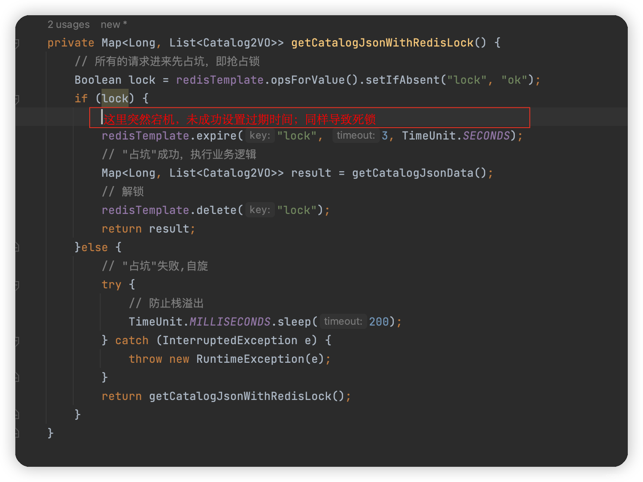Click the 防止栈溢出 comment
The height and width of the screenshot is (482, 643).
166,303
